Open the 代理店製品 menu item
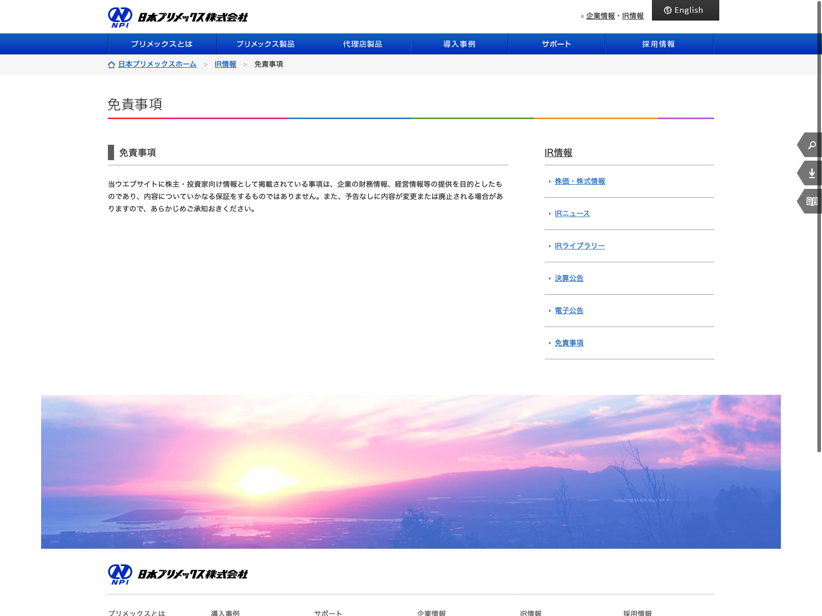 point(363,44)
